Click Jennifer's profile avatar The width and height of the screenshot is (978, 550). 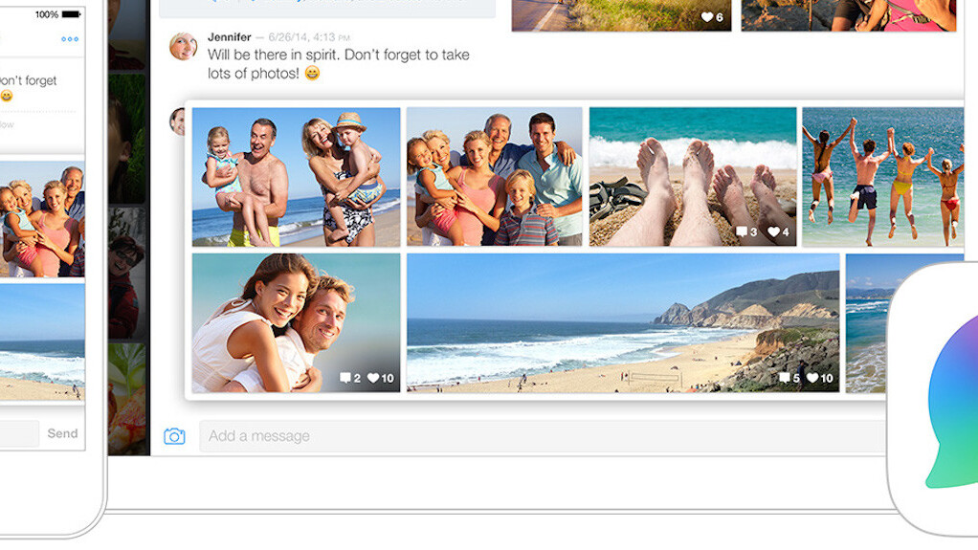coord(183,46)
